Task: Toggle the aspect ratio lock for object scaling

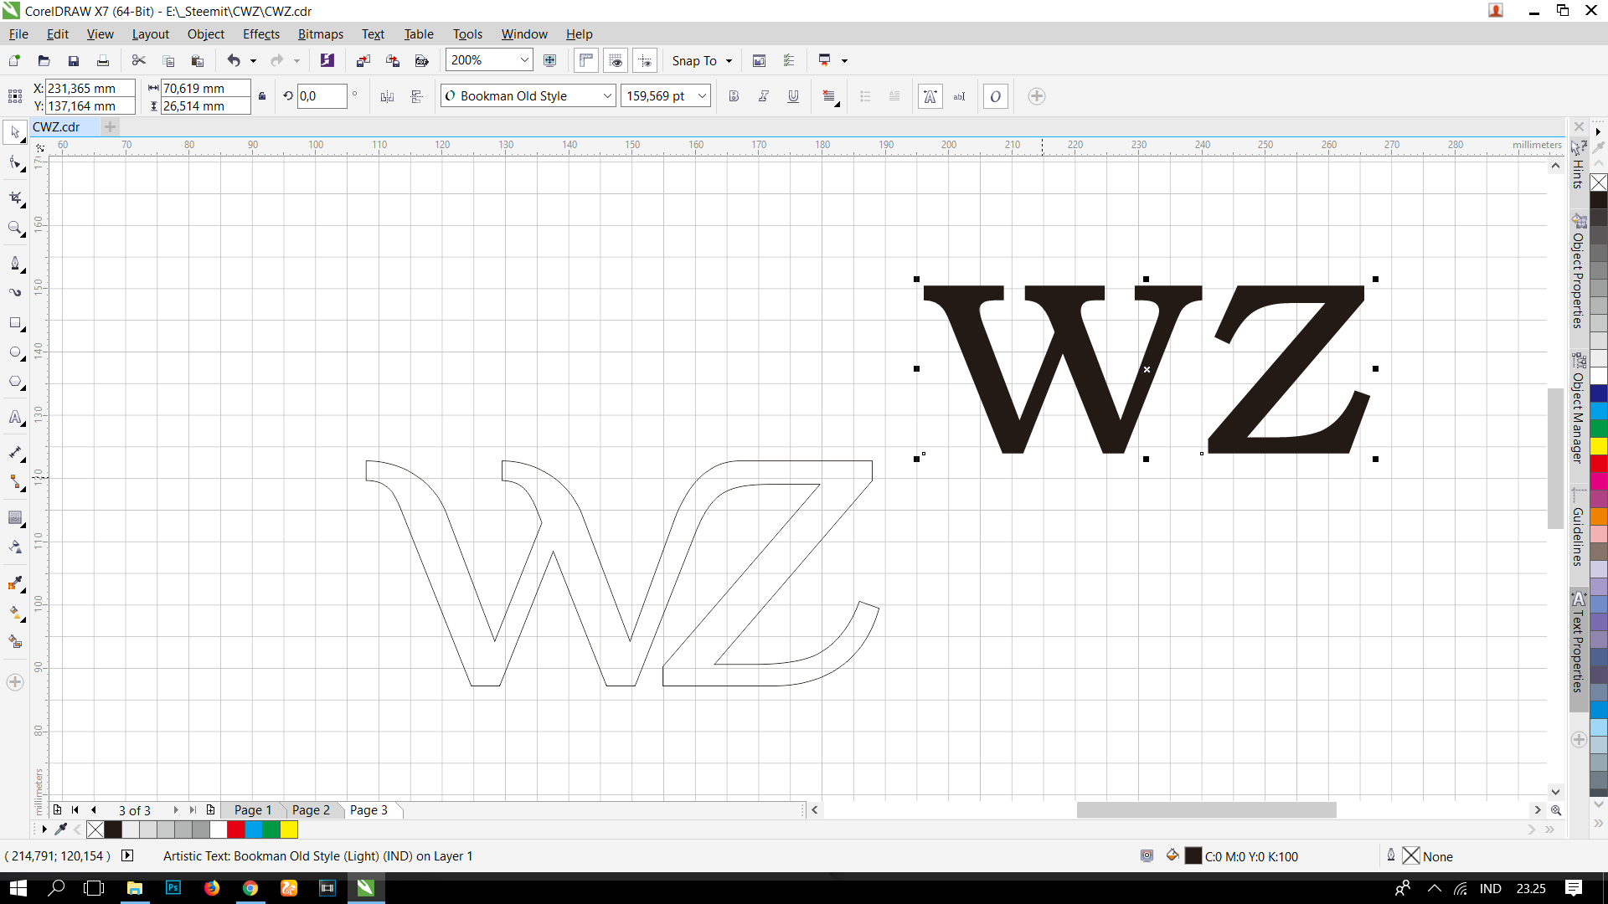Action: click(262, 96)
